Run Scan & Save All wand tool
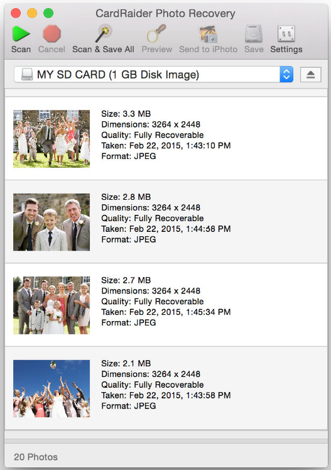 [x=104, y=33]
